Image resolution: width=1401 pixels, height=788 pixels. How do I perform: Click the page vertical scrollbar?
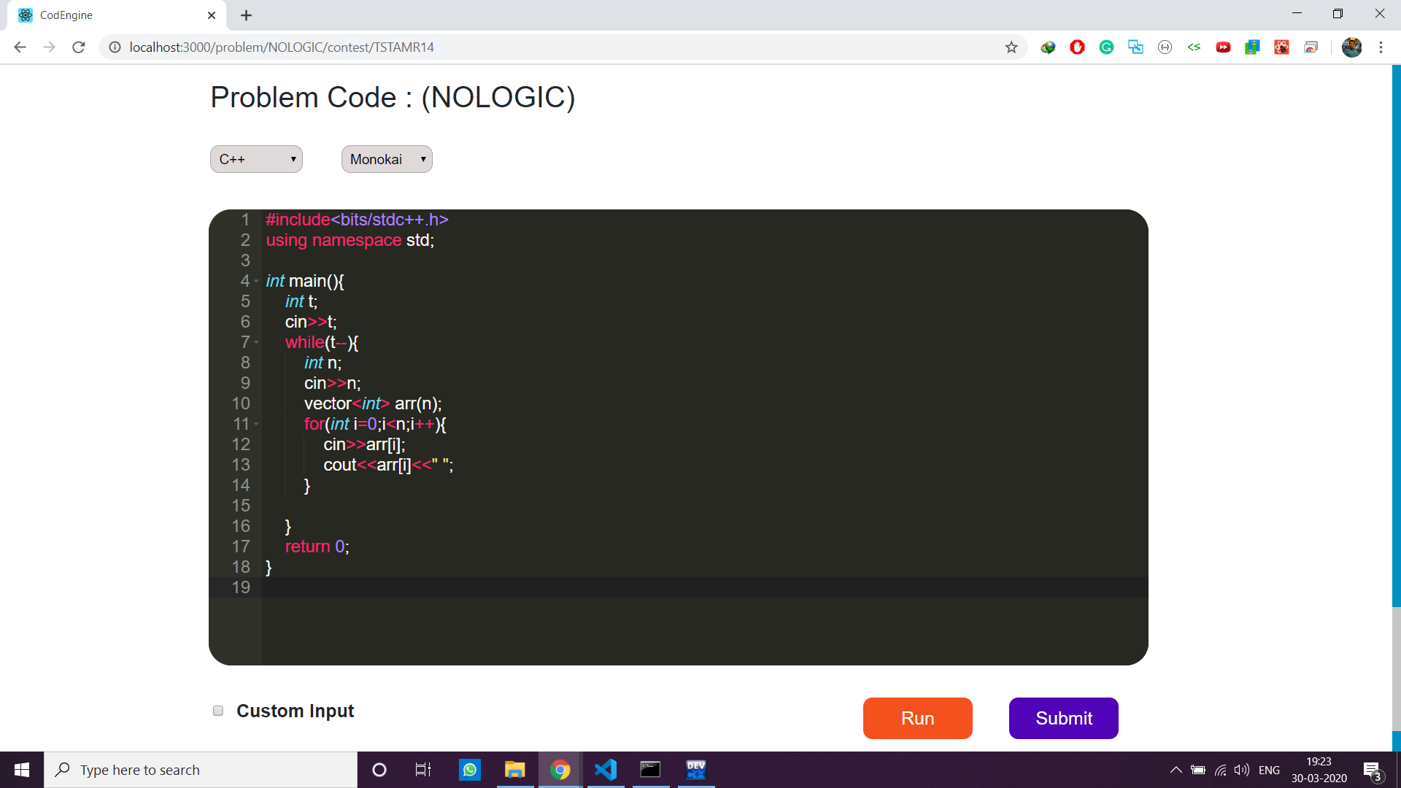(1396, 336)
